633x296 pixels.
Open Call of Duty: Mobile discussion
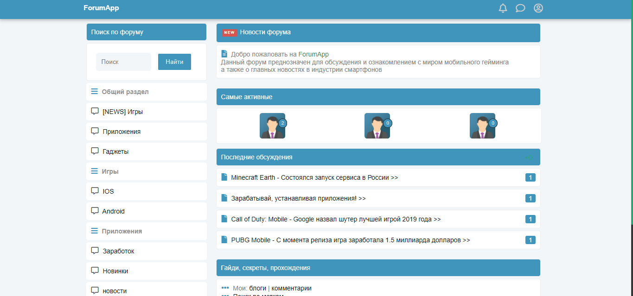(x=336, y=219)
